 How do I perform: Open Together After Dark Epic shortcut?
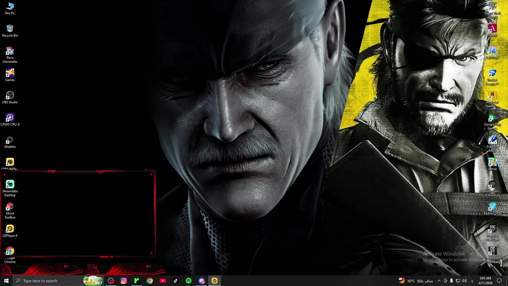click(493, 233)
